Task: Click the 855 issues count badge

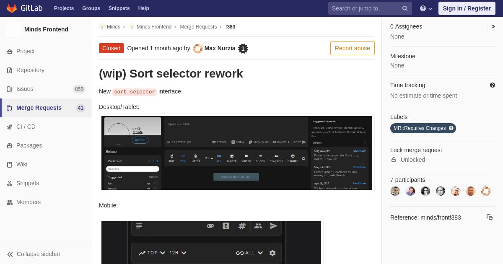Action: pos(79,89)
